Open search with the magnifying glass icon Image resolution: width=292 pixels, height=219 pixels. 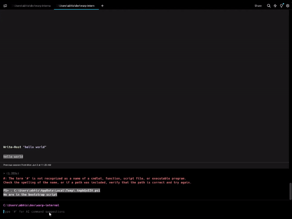[269, 5]
